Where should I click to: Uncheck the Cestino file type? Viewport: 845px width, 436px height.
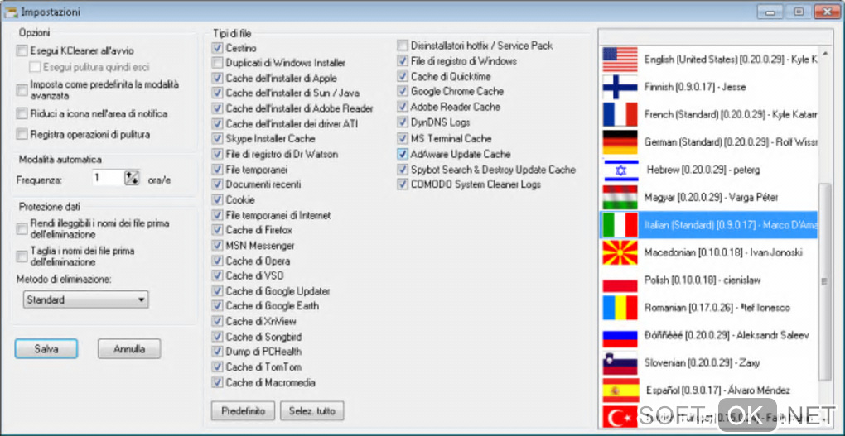coord(217,48)
